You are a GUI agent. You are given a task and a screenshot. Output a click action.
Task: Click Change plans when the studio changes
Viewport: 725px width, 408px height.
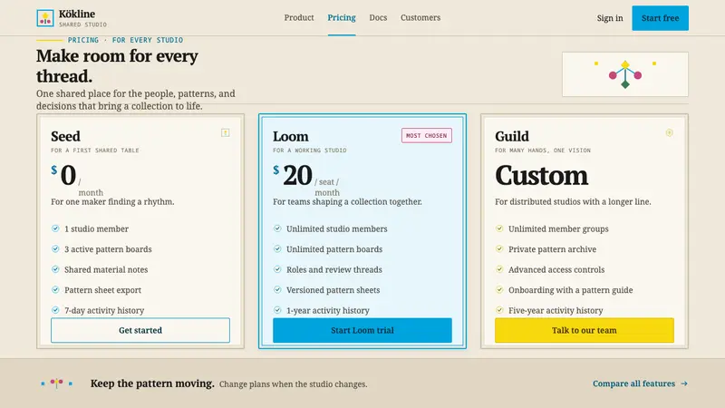point(293,384)
